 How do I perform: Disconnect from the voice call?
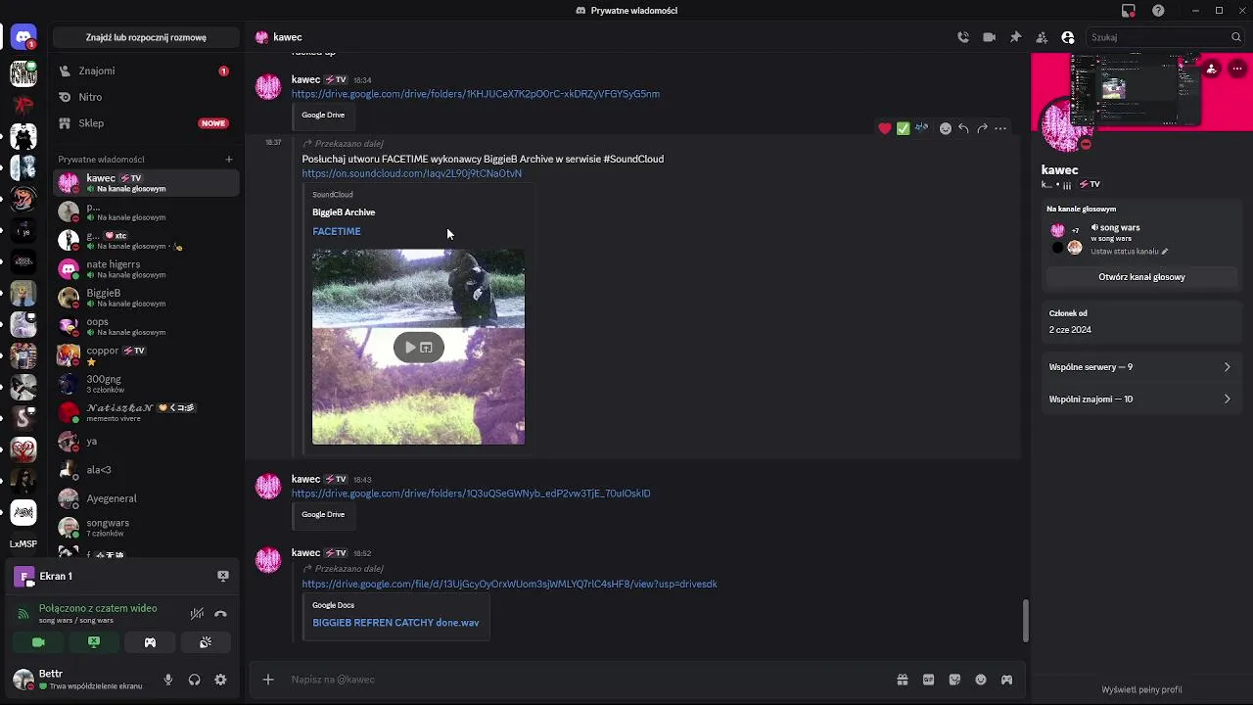pyautogui.click(x=220, y=614)
